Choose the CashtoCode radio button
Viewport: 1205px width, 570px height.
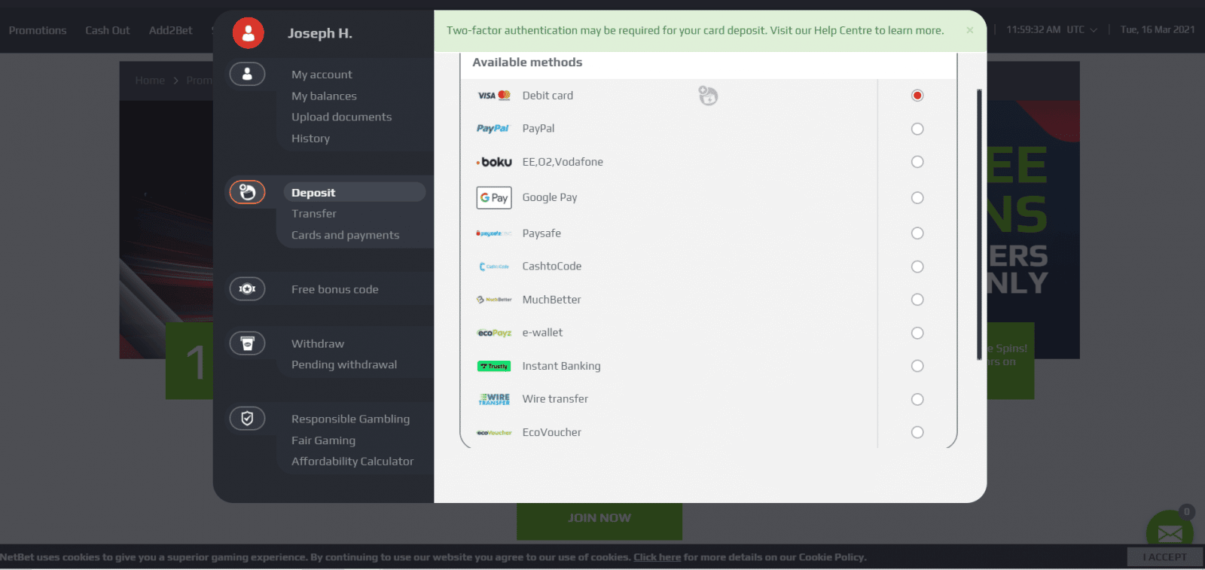pyautogui.click(x=917, y=267)
